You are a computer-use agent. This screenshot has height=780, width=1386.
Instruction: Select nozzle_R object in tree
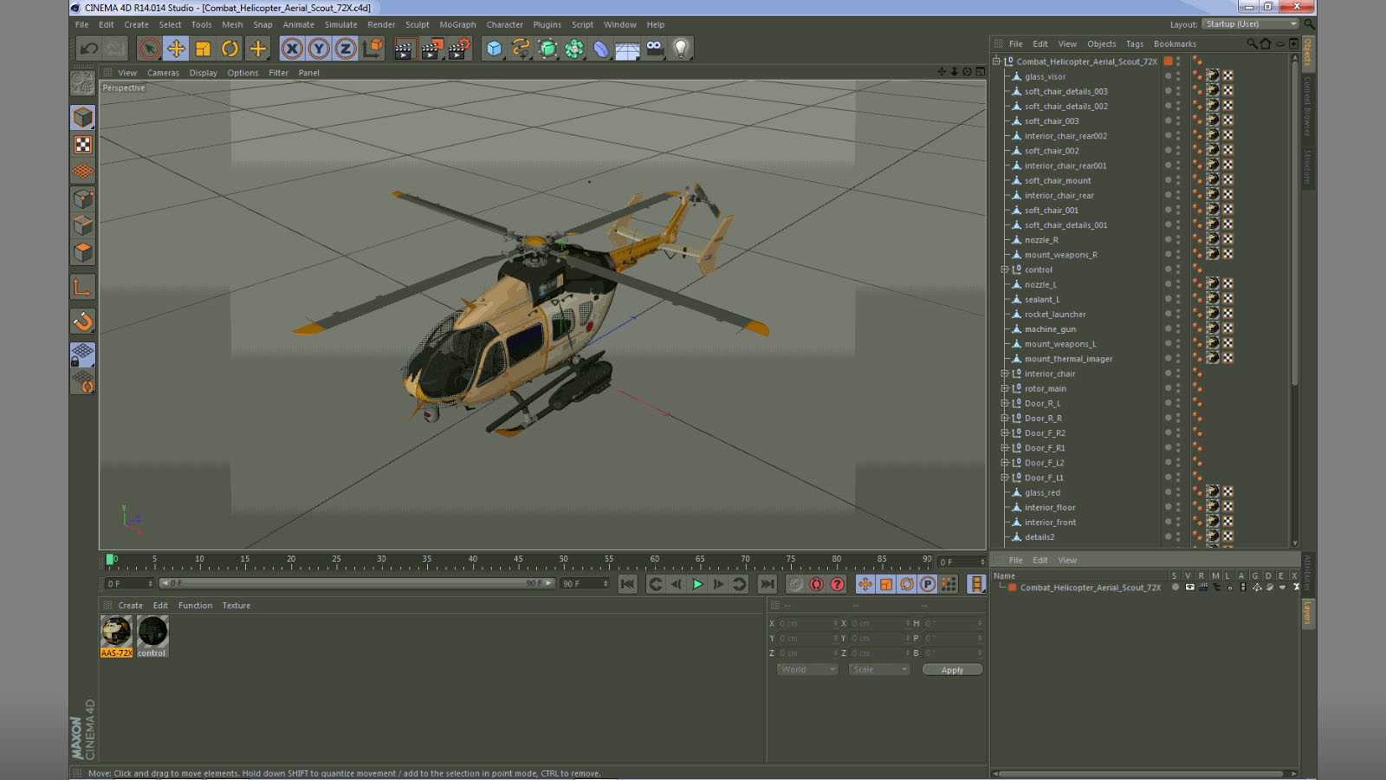tap(1041, 240)
